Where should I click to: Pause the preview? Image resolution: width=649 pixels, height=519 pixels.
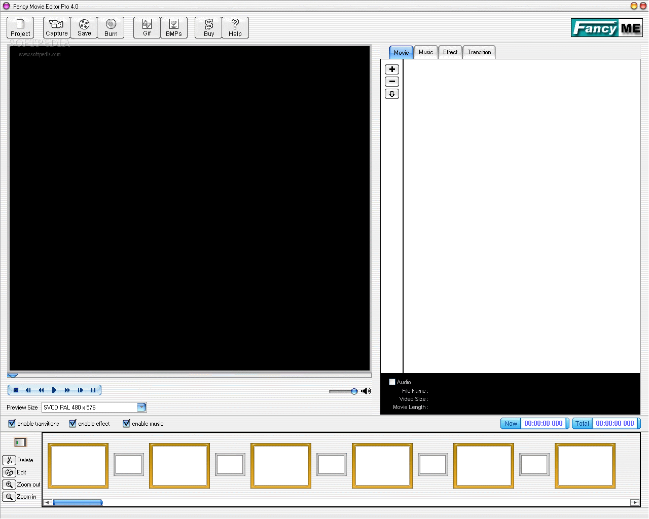coord(93,390)
